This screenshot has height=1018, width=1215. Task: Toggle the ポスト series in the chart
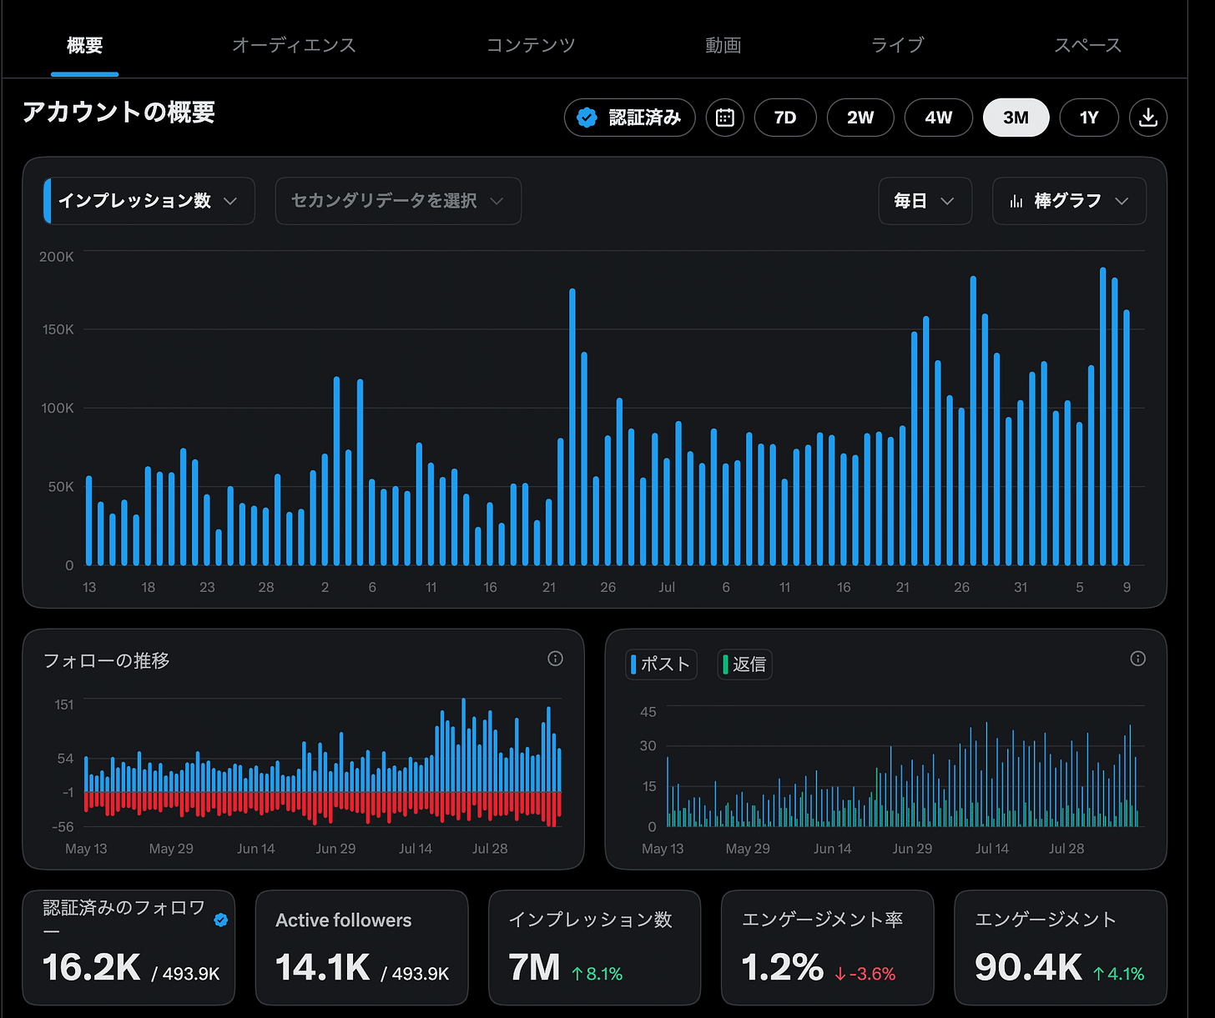661,664
